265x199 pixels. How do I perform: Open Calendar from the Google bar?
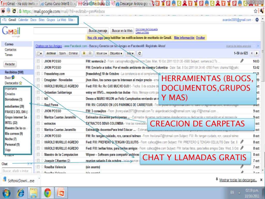pos(23,20)
